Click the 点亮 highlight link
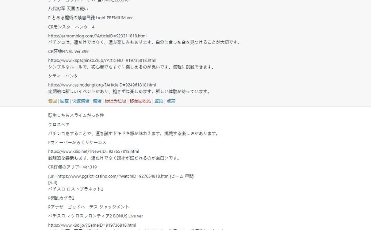Screen dimensions: 371x230 coord(171,101)
